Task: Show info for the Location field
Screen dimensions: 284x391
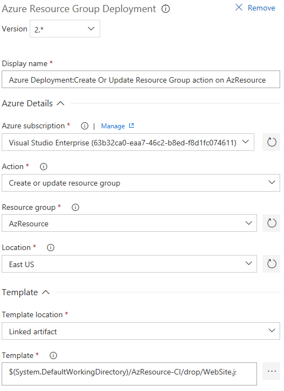Action: (x=51, y=248)
